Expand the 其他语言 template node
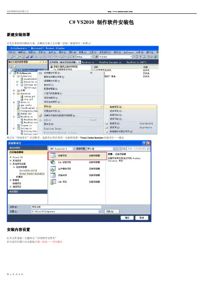The image size is (203, 288). [10, 160]
